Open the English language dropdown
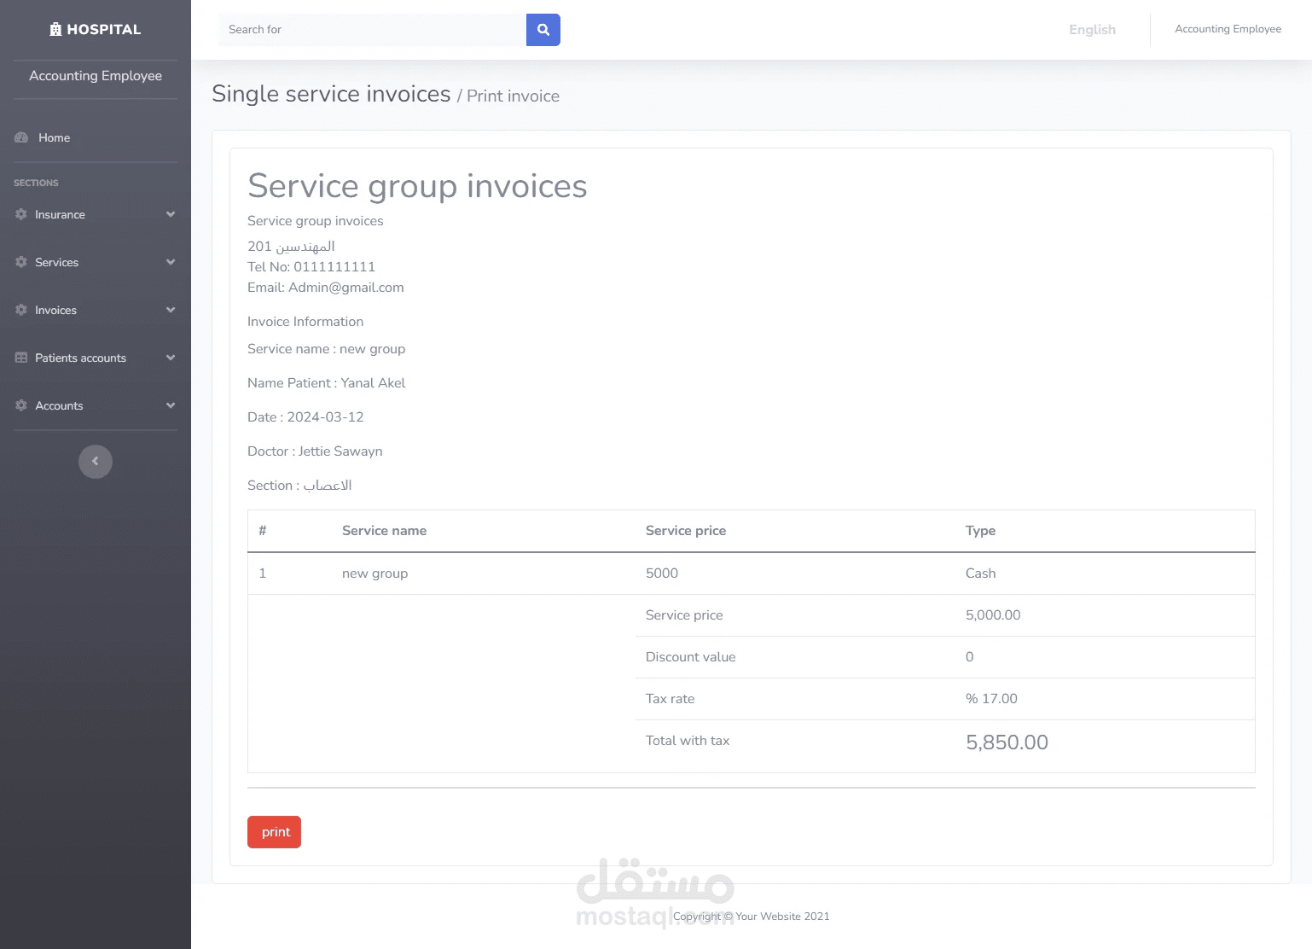Screen dimensions: 1312x949 click(1092, 30)
